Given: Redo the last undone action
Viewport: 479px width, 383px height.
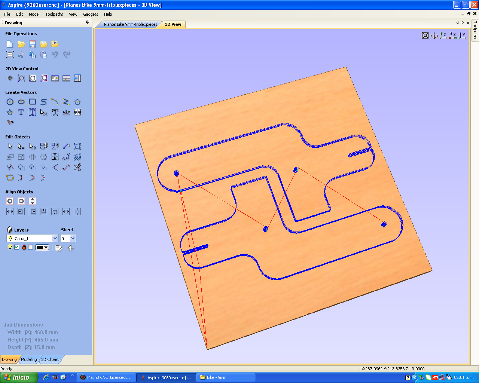Looking at the screenshot, I should tap(66, 55).
